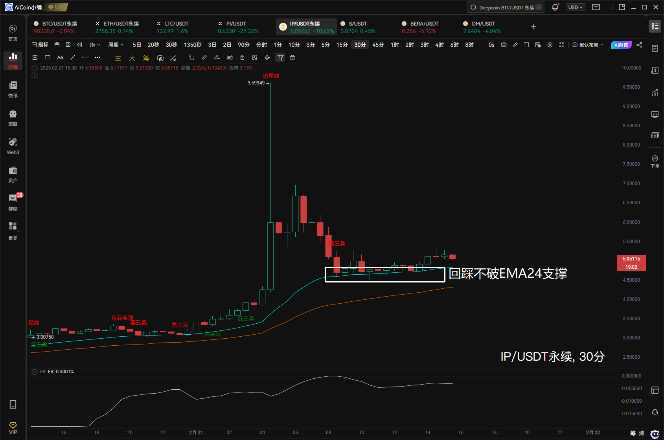Open the 策略 strategy sidebar icon
664x440 pixels.
pyautogui.click(x=13, y=117)
